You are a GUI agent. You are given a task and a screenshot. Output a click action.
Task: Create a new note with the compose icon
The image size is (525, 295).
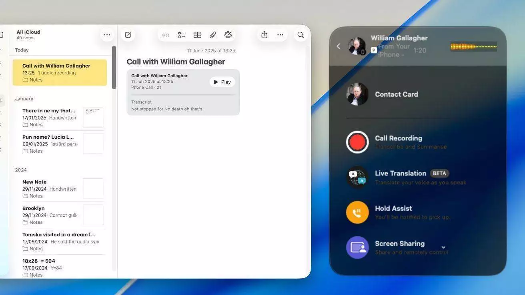[x=128, y=35]
